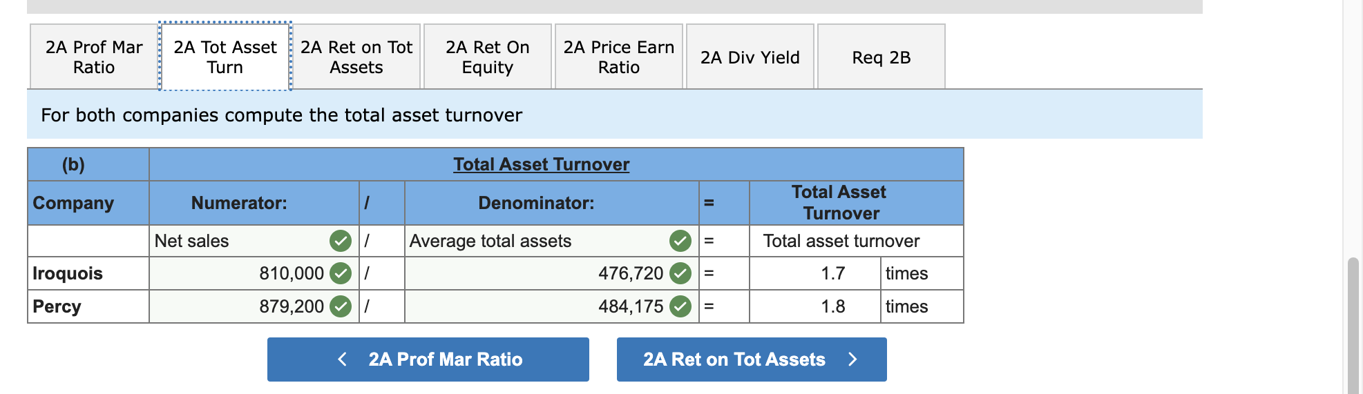Click the checkmark beside Percy 484,175
This screenshot has width=1363, height=394.
(x=680, y=306)
